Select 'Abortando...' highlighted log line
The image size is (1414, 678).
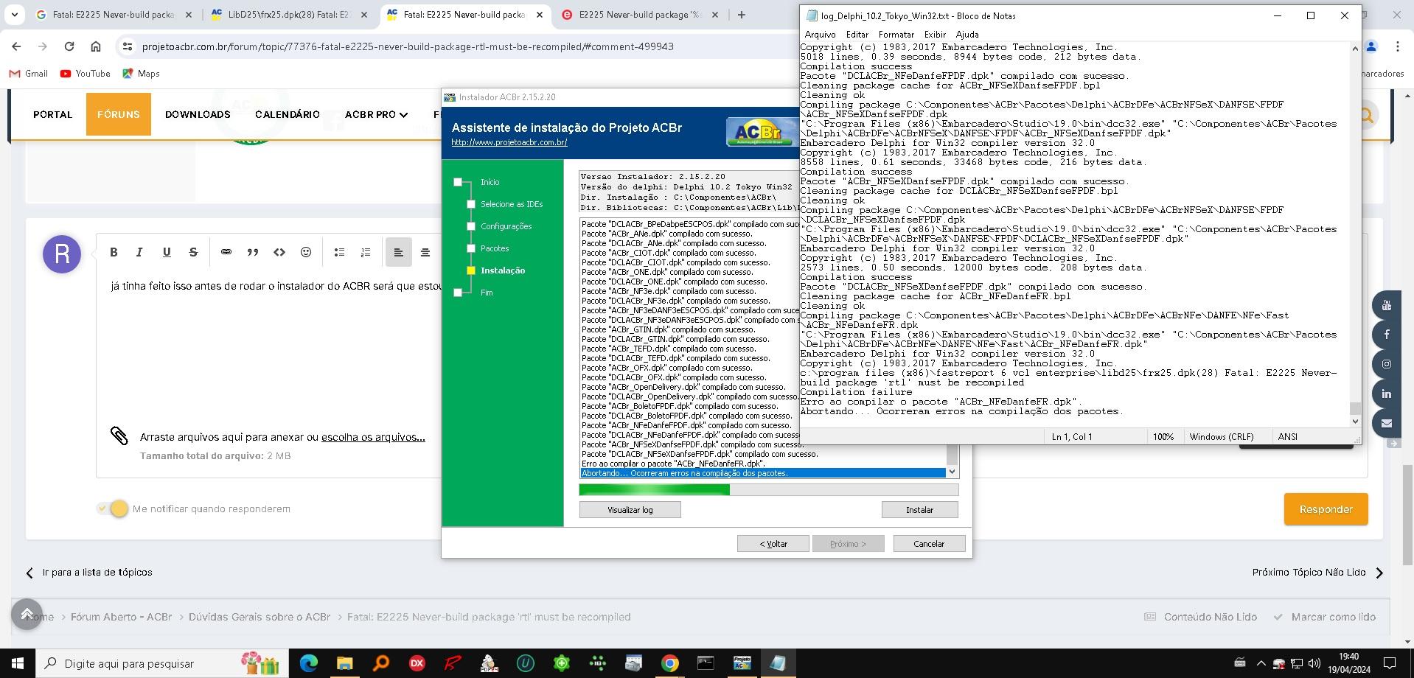[763, 473]
